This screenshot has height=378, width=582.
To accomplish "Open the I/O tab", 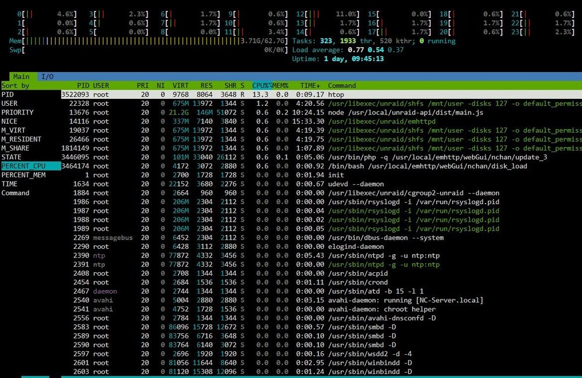I will (x=47, y=76).
